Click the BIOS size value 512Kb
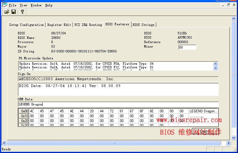The width and height of the screenshot is (238, 153). (x=182, y=33)
